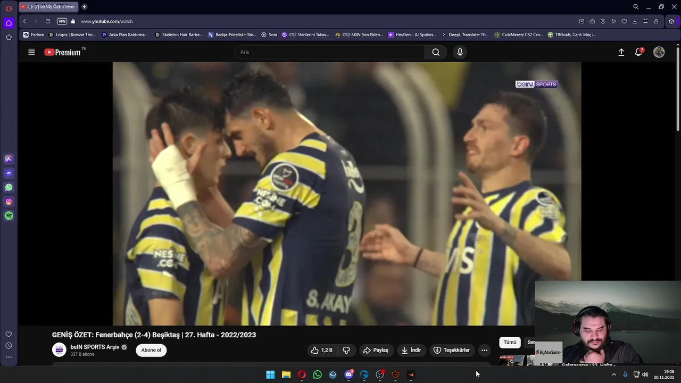Open the more actions three-dot menu
681x383 pixels.
pos(484,350)
